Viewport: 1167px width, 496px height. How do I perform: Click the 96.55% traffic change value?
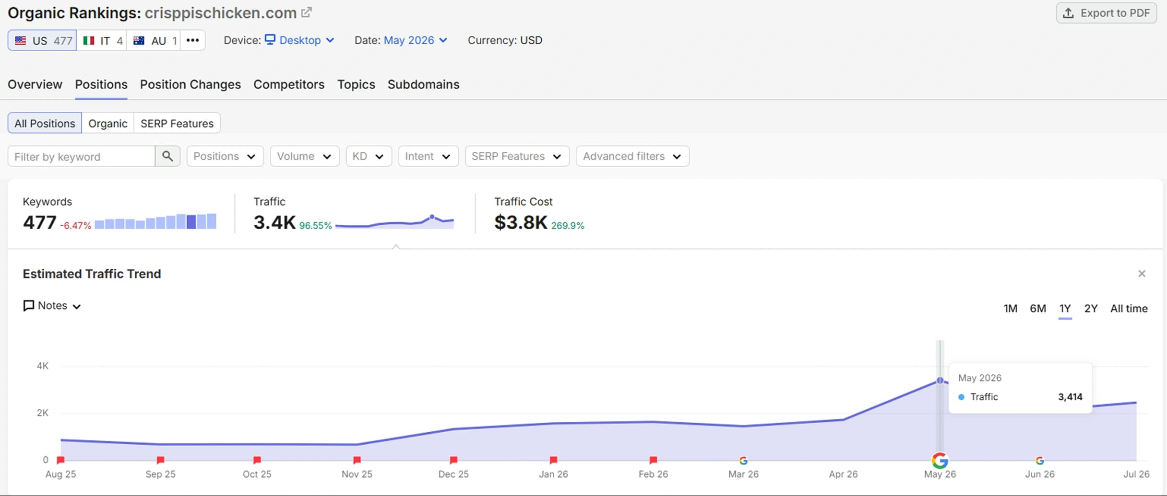[316, 225]
